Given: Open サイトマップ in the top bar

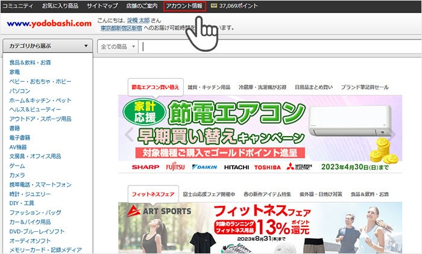Looking at the screenshot, I should pyautogui.click(x=102, y=5).
